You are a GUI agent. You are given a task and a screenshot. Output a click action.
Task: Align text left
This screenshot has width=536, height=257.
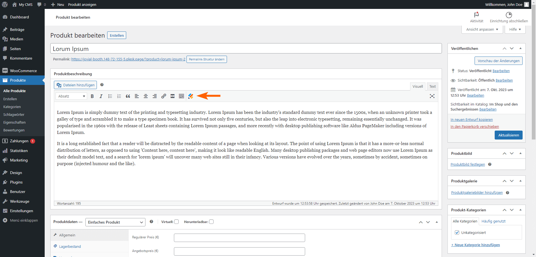(x=137, y=96)
